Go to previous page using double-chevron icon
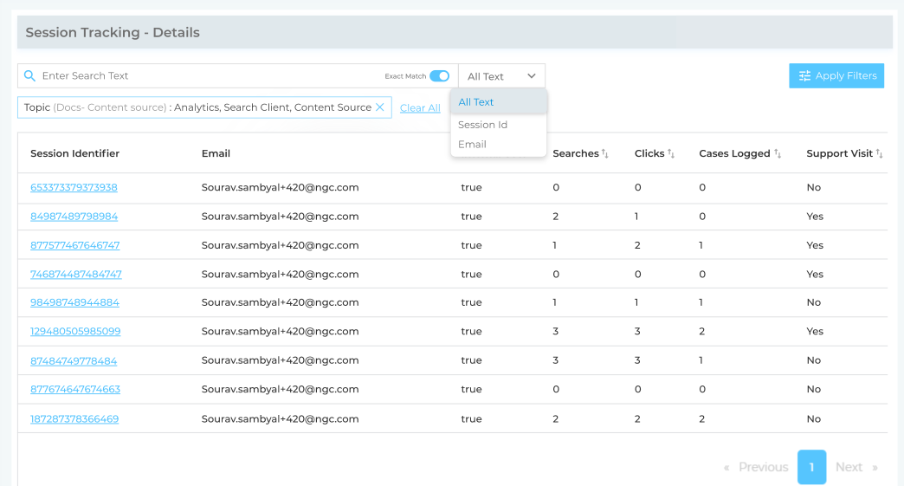Screen dimensions: 904x486 726,468
